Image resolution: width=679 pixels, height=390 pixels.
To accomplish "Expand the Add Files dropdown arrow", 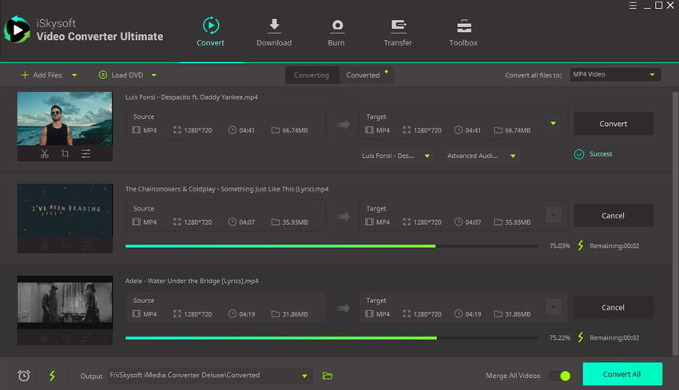I will pos(75,76).
